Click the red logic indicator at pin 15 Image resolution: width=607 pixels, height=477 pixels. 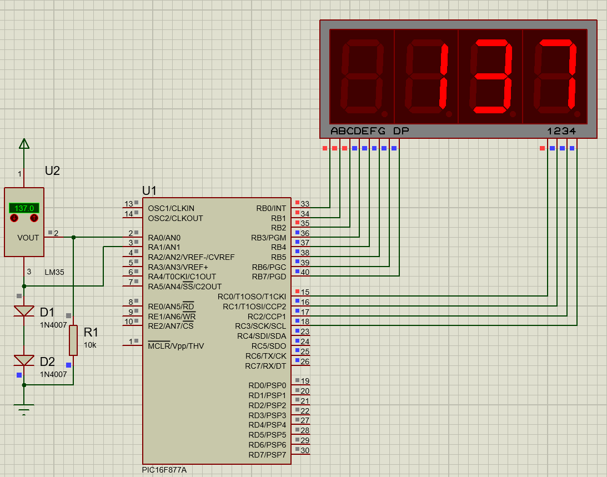click(x=297, y=292)
